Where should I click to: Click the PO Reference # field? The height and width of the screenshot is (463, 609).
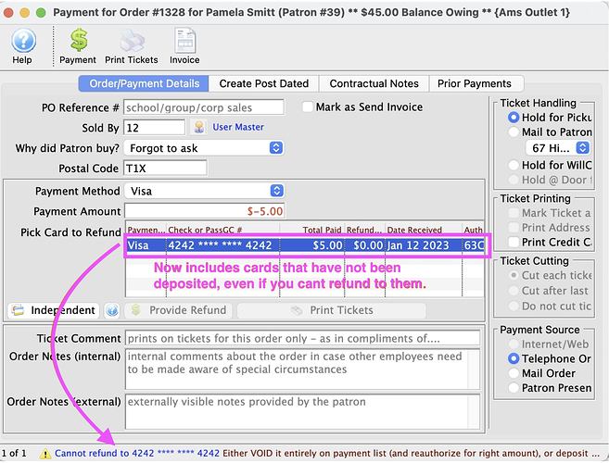[204, 107]
